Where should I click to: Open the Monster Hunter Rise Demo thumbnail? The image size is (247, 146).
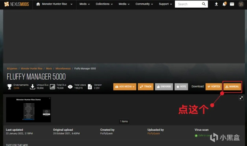point(28,109)
